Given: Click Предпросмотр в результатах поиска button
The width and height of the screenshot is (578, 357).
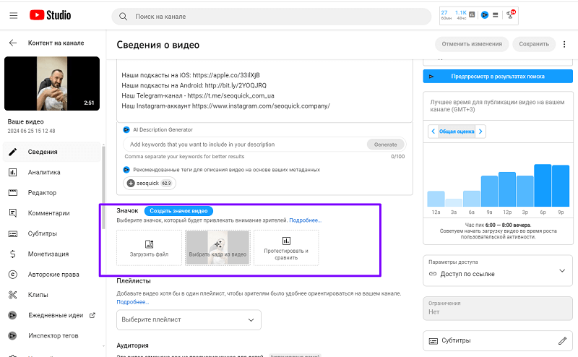Looking at the screenshot, I should 498,77.
